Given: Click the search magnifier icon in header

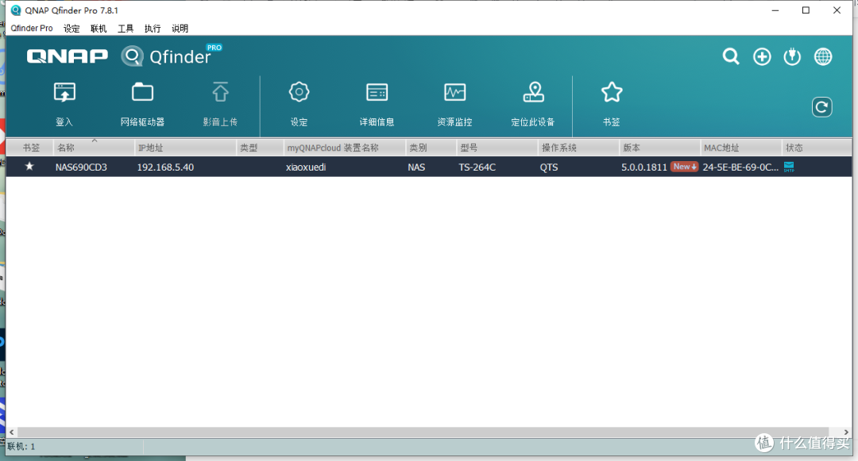Looking at the screenshot, I should (731, 56).
